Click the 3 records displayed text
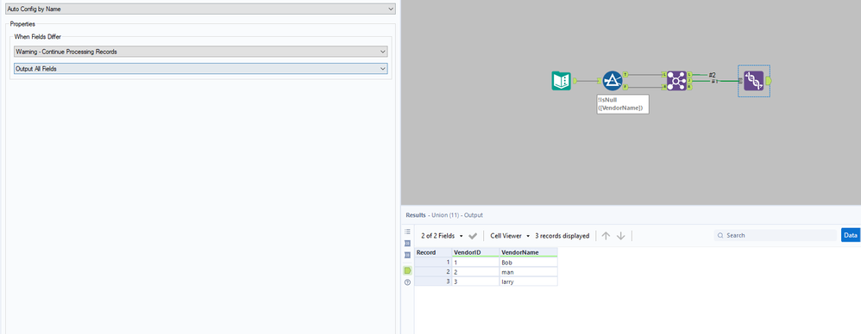This screenshot has width=861, height=334. tap(562, 236)
